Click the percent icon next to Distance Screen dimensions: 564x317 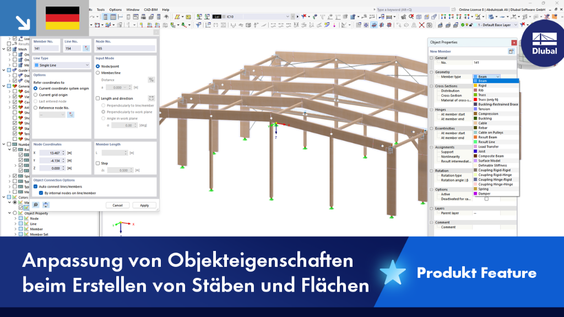151,80
